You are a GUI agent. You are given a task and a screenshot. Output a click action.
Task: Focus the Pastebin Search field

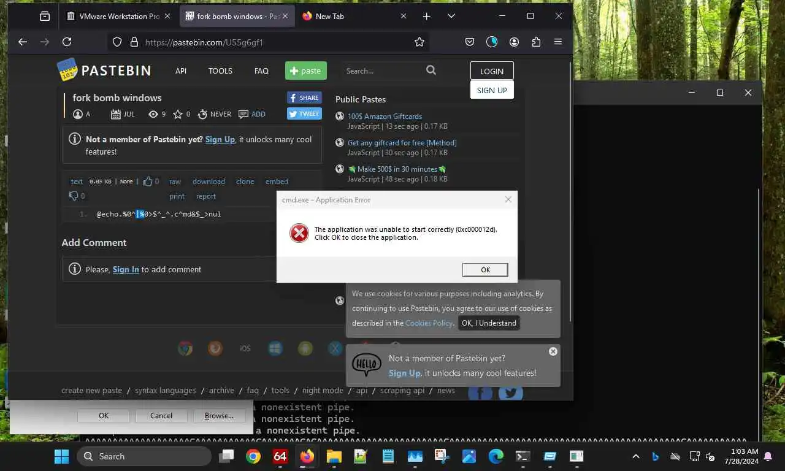(x=381, y=71)
